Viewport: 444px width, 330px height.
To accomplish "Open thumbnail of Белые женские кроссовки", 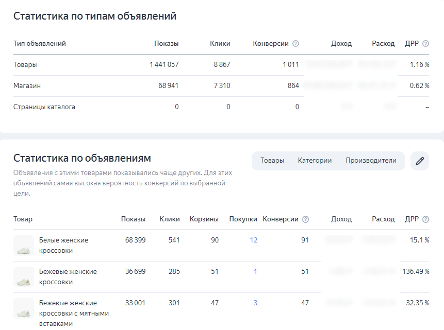I will pos(24,246).
